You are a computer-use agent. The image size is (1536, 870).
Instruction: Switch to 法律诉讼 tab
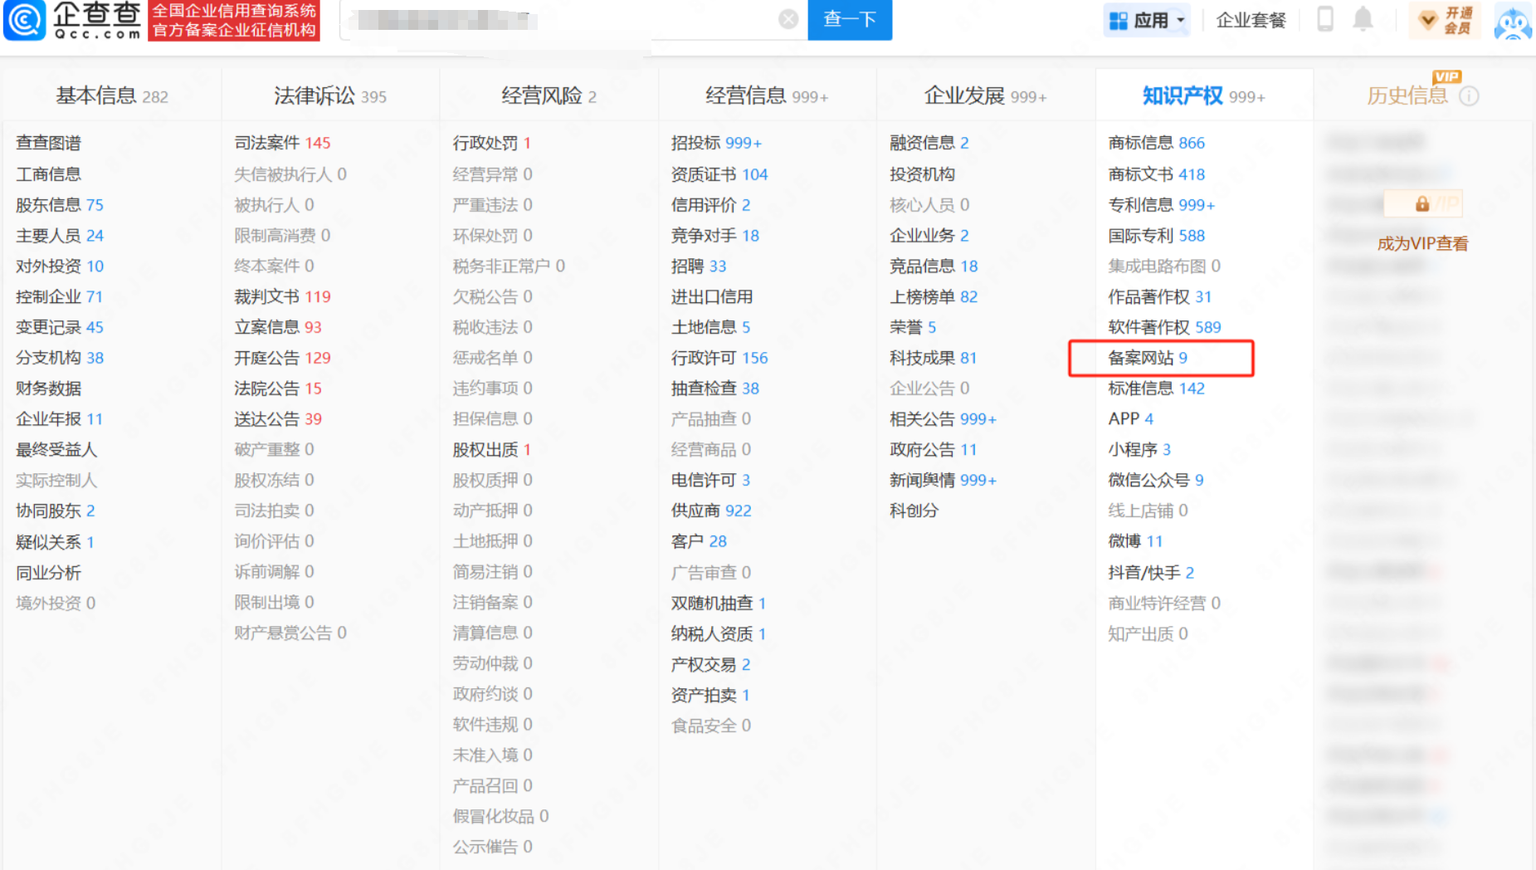(x=330, y=96)
